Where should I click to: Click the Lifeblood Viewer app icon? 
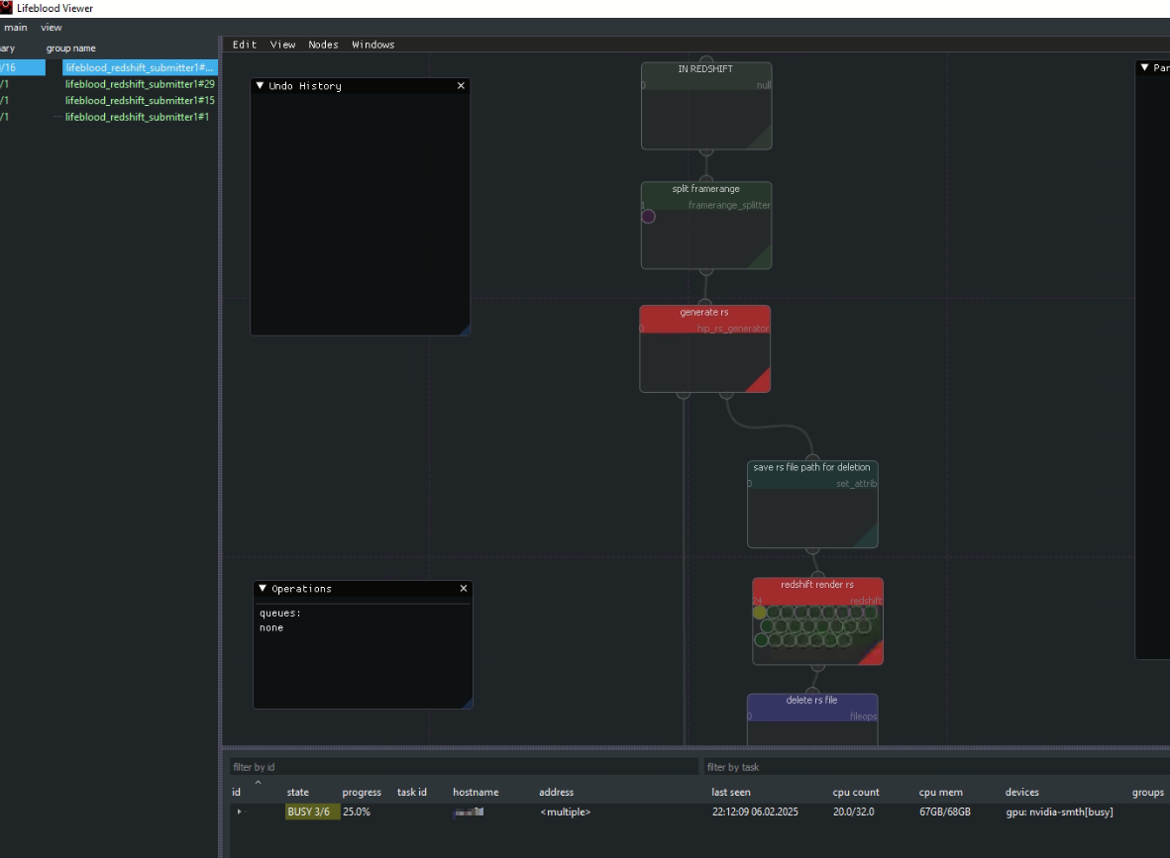pos(7,8)
